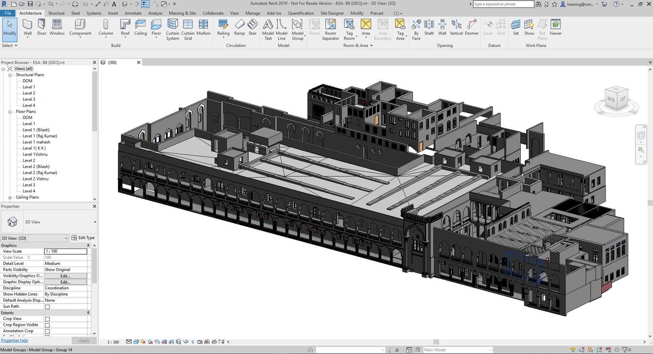Image resolution: width=653 pixels, height=354 pixels.
Task: Choose the Door tool
Action: coord(42,28)
